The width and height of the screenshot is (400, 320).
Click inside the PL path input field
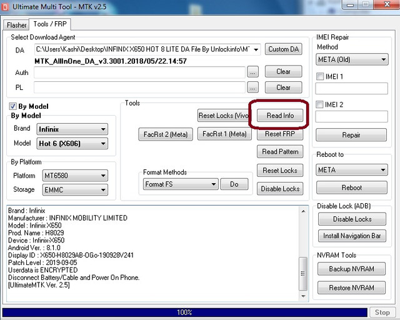(139, 87)
